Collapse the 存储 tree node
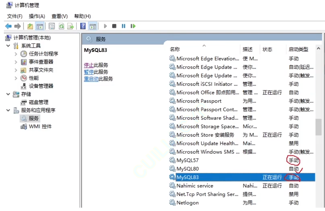The width and height of the screenshot is (325, 211). click(8, 94)
